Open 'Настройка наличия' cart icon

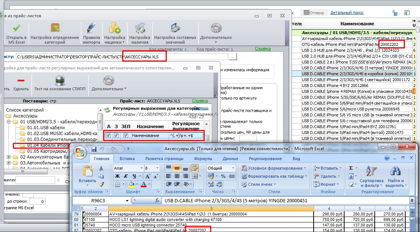click(140, 28)
